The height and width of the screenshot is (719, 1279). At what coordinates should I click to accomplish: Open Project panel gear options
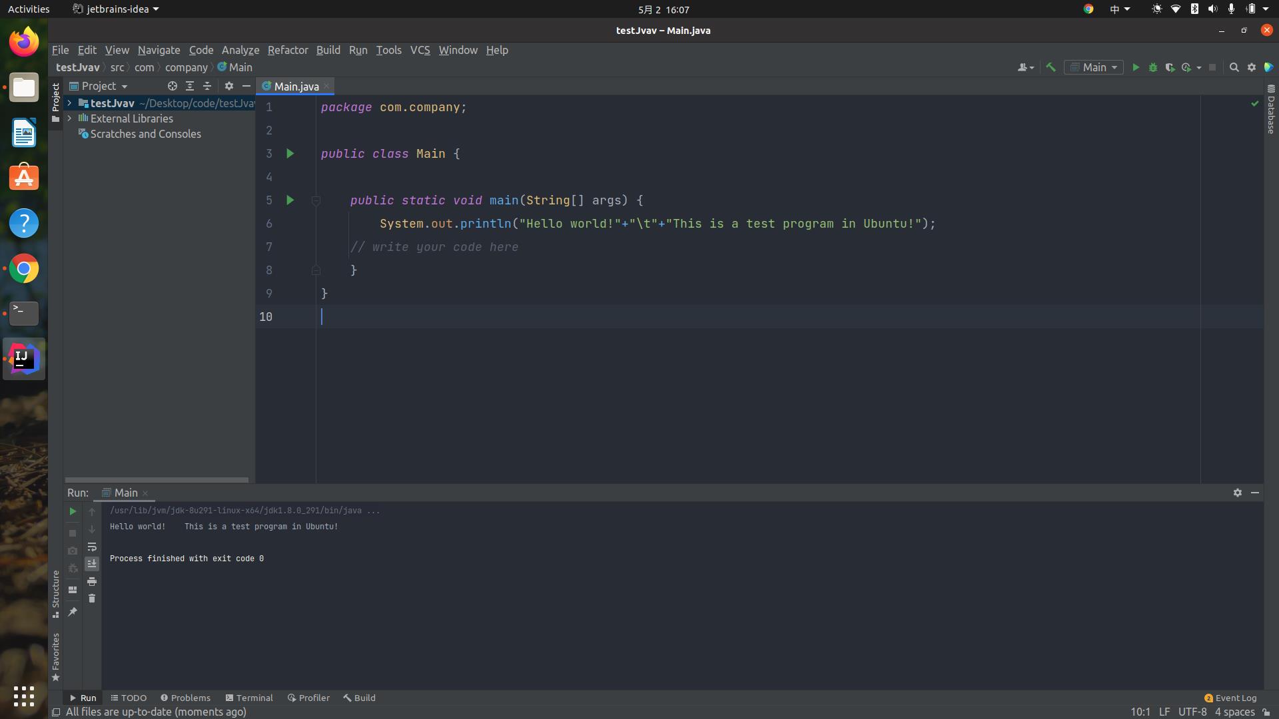coord(229,86)
